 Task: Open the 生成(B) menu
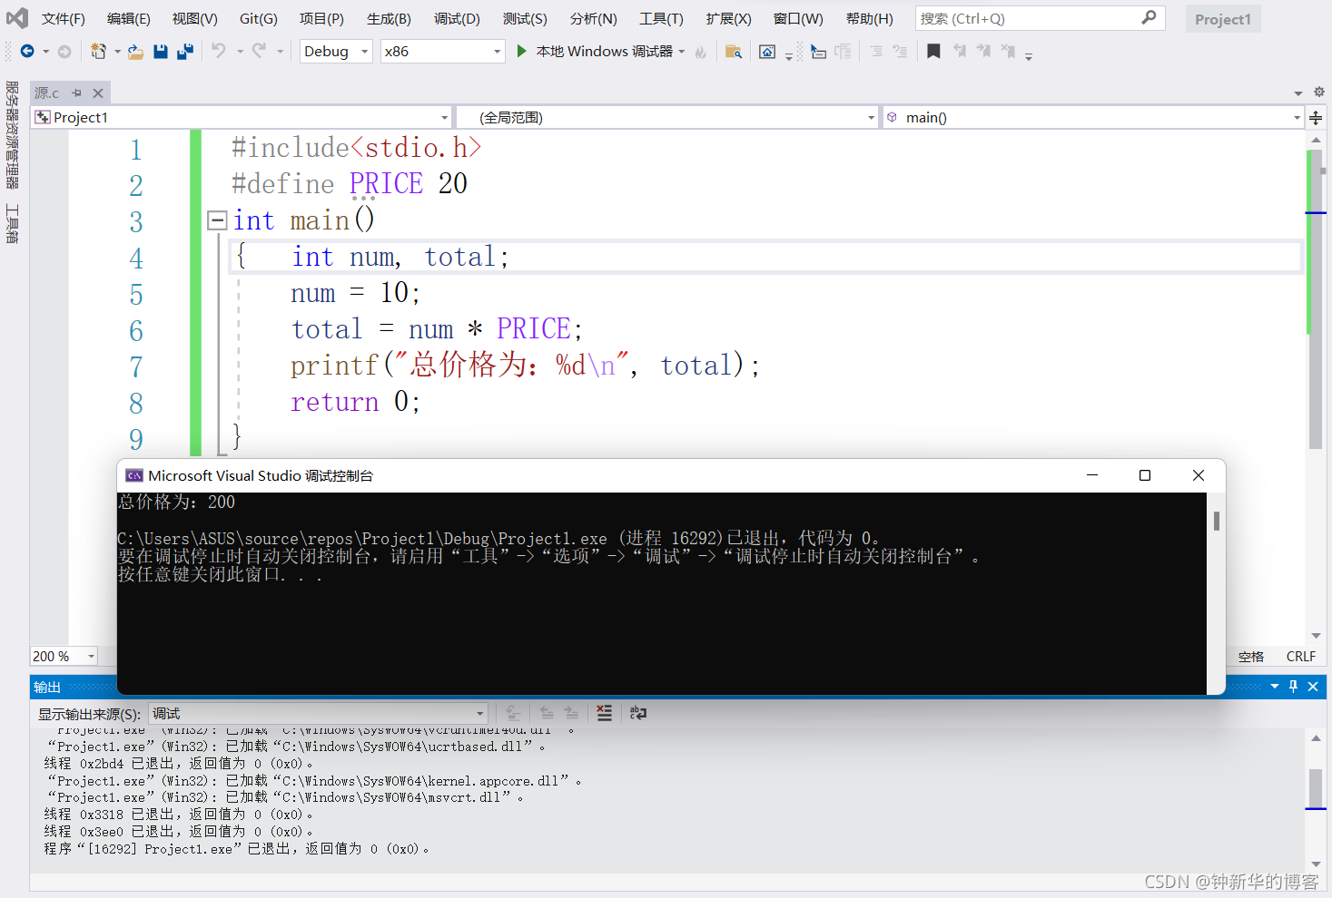[x=389, y=18]
